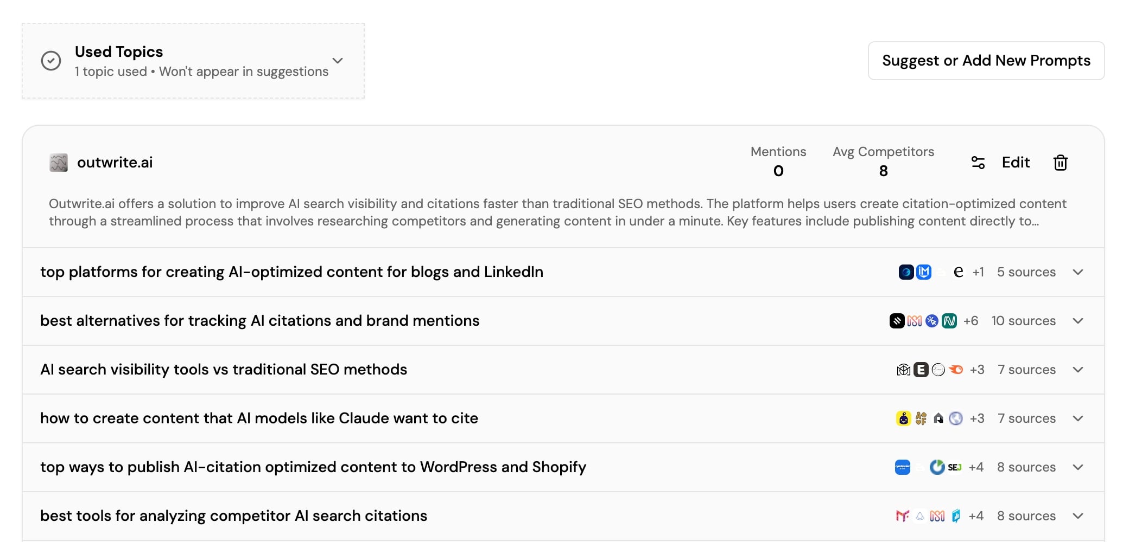Open 'AI search visibility tools vs traditional SEO' prompt
Screen dimensions: 1129x542
click(x=224, y=370)
